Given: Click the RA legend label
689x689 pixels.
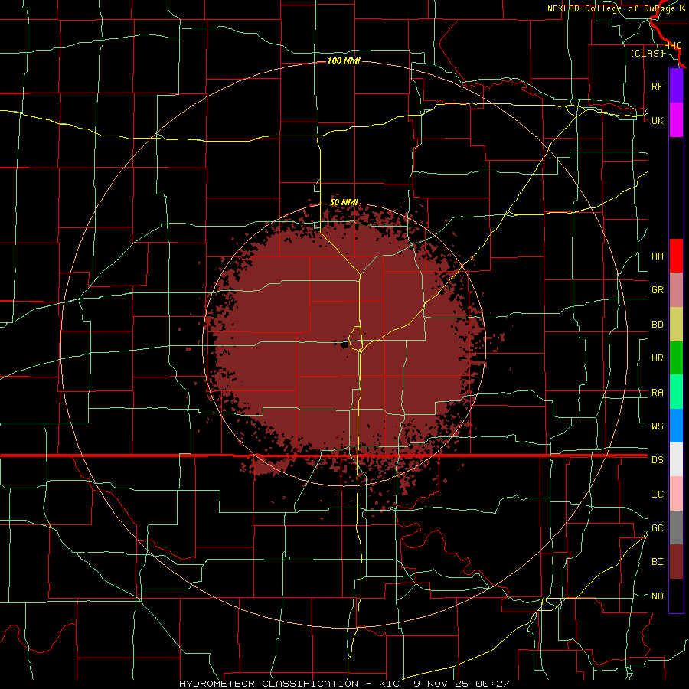Looking at the screenshot, I should pyautogui.click(x=657, y=393).
